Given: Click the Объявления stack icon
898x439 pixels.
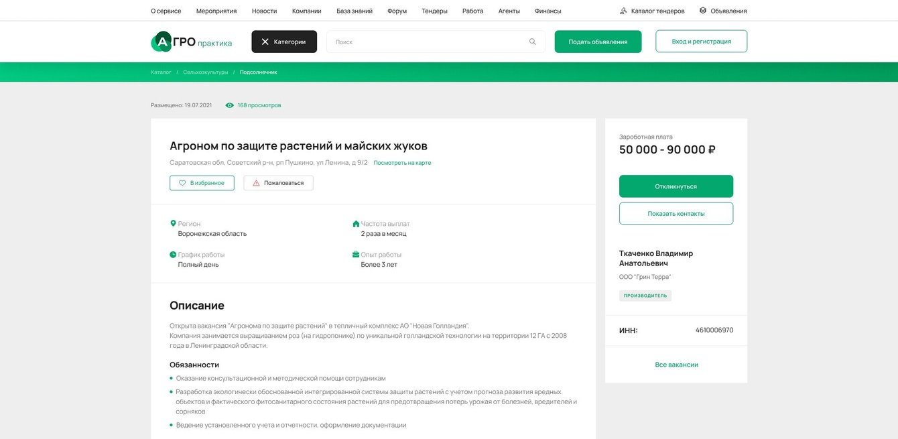Looking at the screenshot, I should coord(703,11).
